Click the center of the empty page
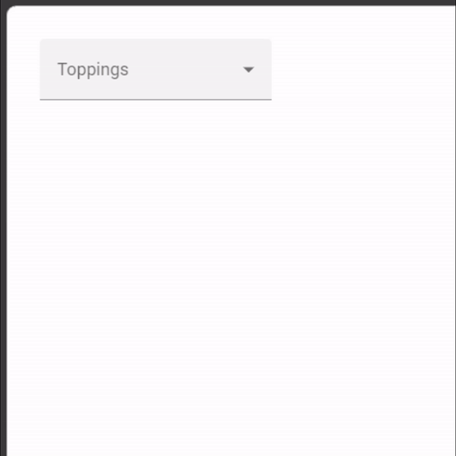Viewport: 456px width, 456px height. click(231, 231)
